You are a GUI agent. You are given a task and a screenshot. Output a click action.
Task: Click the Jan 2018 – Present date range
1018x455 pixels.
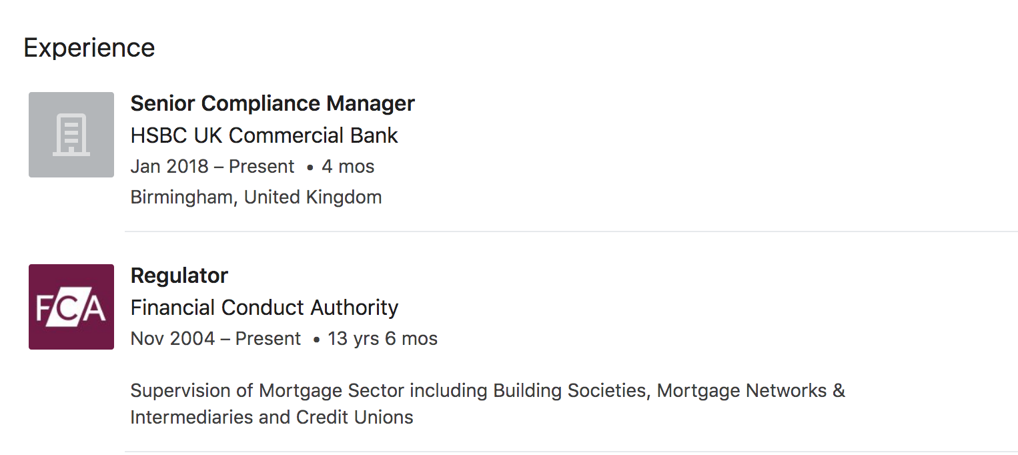(x=213, y=167)
